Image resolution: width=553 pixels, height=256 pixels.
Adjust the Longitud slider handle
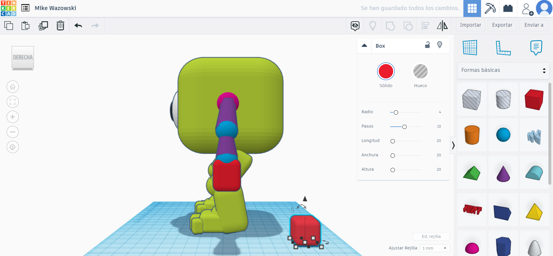[x=393, y=141]
